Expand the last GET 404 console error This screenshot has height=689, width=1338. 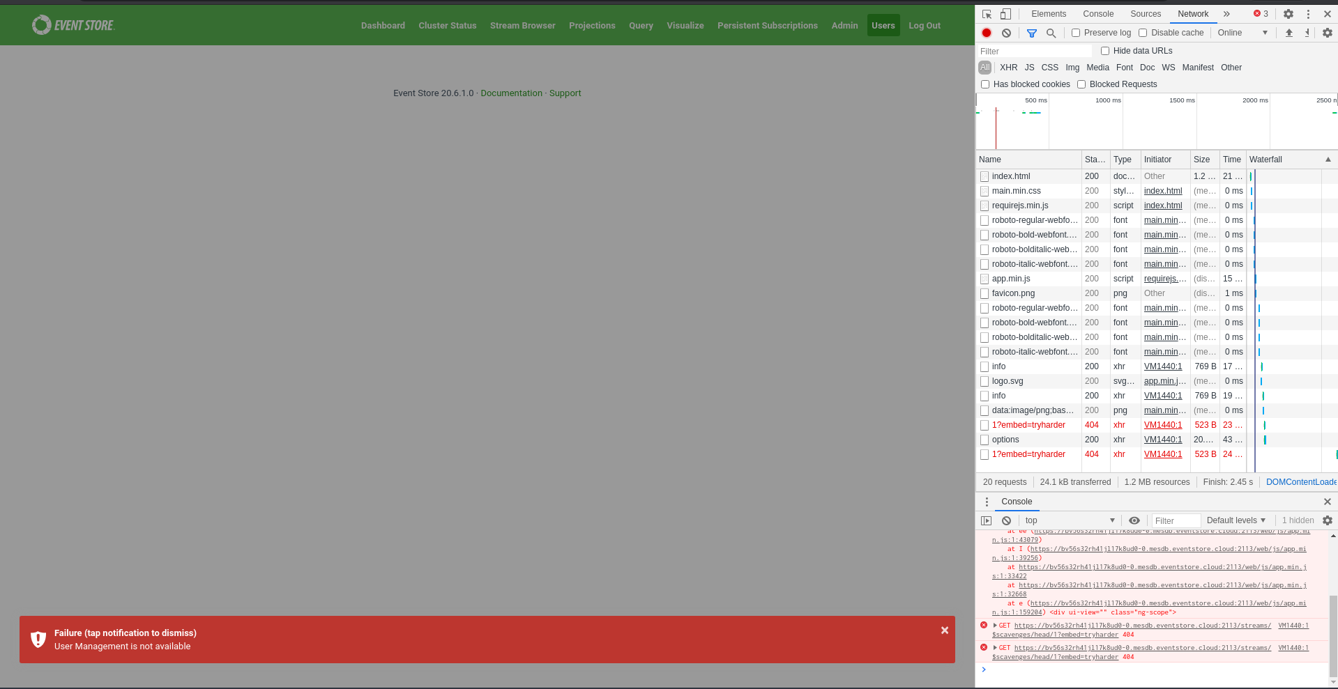click(x=995, y=648)
